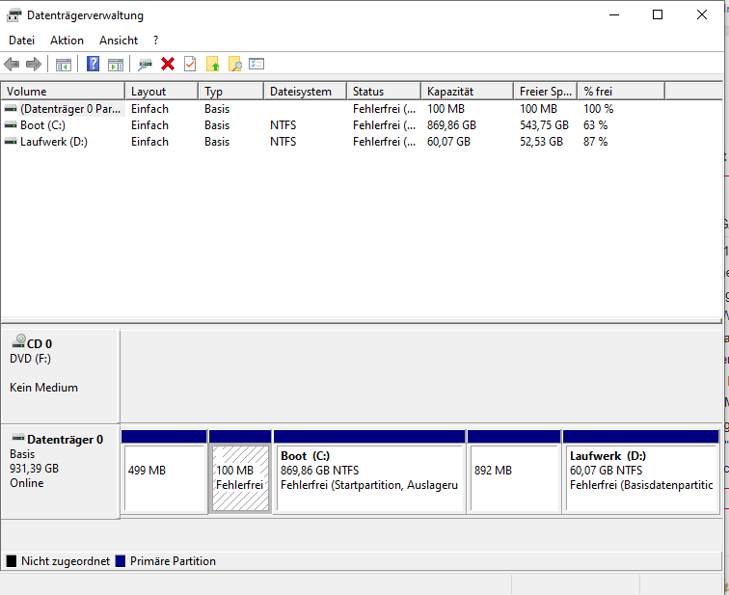Image resolution: width=729 pixels, height=595 pixels.
Task: Open the Aktion menu
Action: click(67, 41)
